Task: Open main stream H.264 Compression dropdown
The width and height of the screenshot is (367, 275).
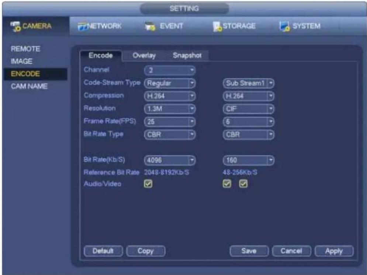Action: [170, 96]
